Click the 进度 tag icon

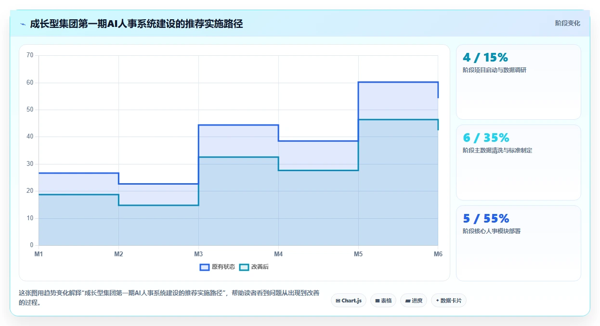[x=408, y=301]
